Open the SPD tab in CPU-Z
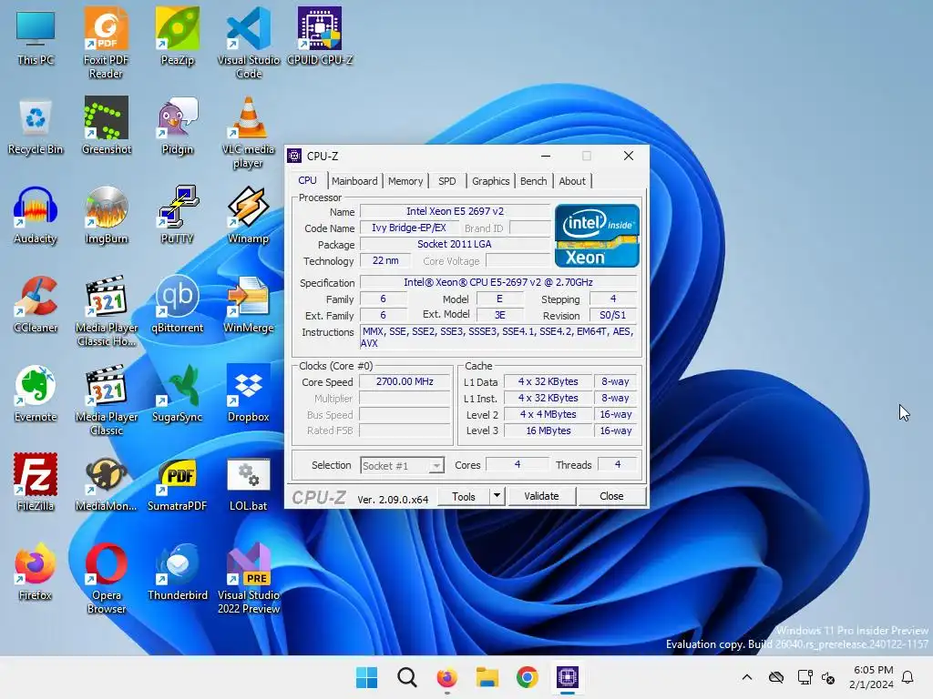Viewport: 933px width, 699px height. click(446, 181)
